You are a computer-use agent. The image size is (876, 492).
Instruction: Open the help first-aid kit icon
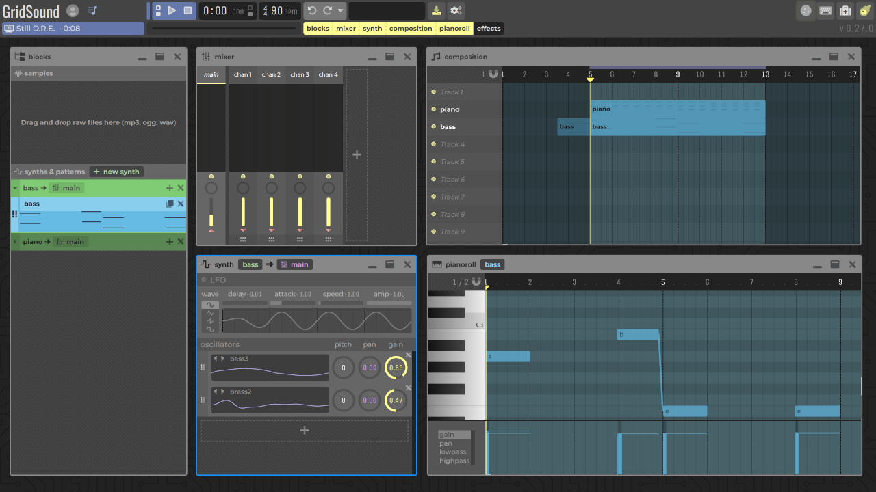(845, 10)
